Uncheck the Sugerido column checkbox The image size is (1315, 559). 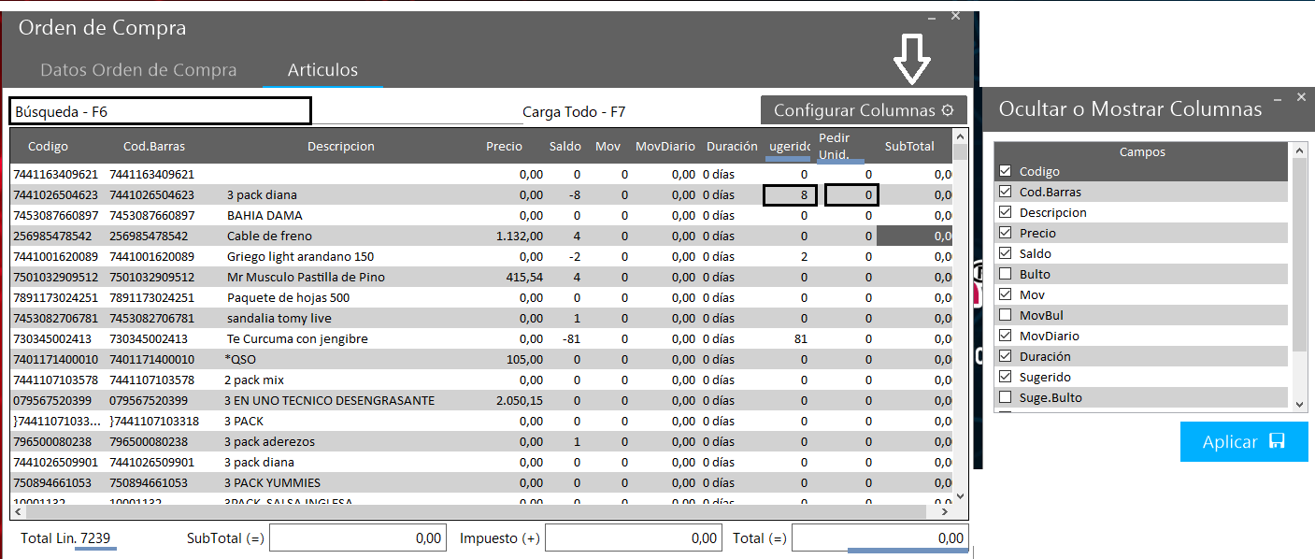(x=1006, y=377)
